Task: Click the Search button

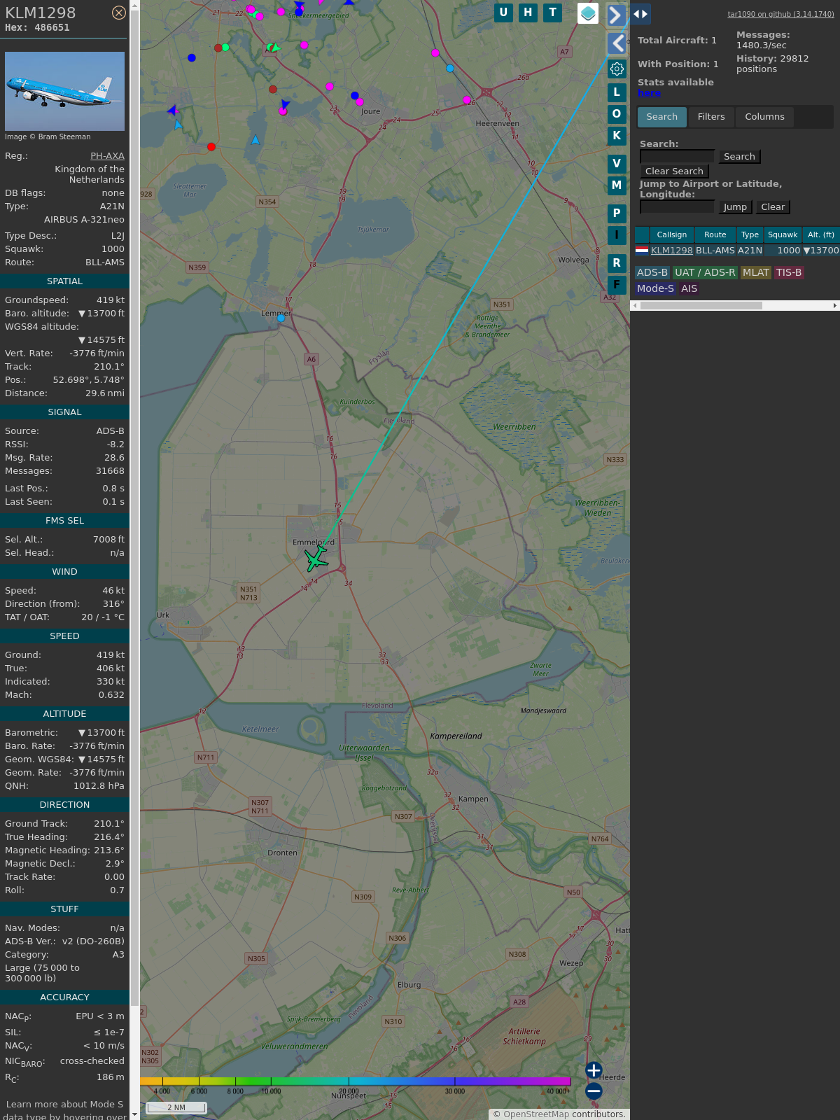Action: [x=739, y=157]
